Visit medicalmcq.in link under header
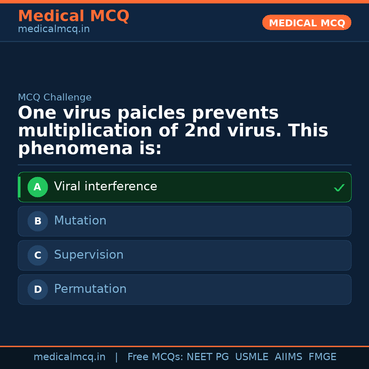Viewport: 369px width, 369px height. pos(54,29)
